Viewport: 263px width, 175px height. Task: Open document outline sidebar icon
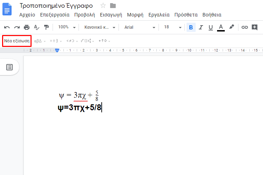coord(9,67)
